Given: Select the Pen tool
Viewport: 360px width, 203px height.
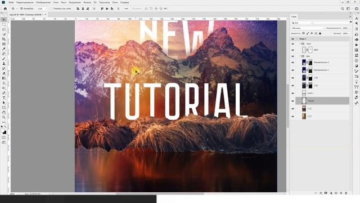Looking at the screenshot, I should (4, 93).
